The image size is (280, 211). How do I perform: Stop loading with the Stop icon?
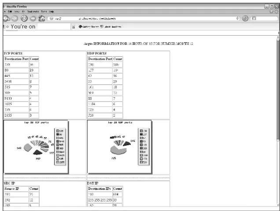(33, 18)
